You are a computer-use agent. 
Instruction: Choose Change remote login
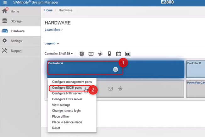pyautogui.click(x=72, y=111)
